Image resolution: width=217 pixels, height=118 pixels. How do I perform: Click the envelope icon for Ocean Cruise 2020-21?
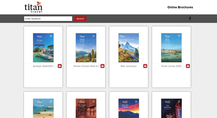[102, 66]
